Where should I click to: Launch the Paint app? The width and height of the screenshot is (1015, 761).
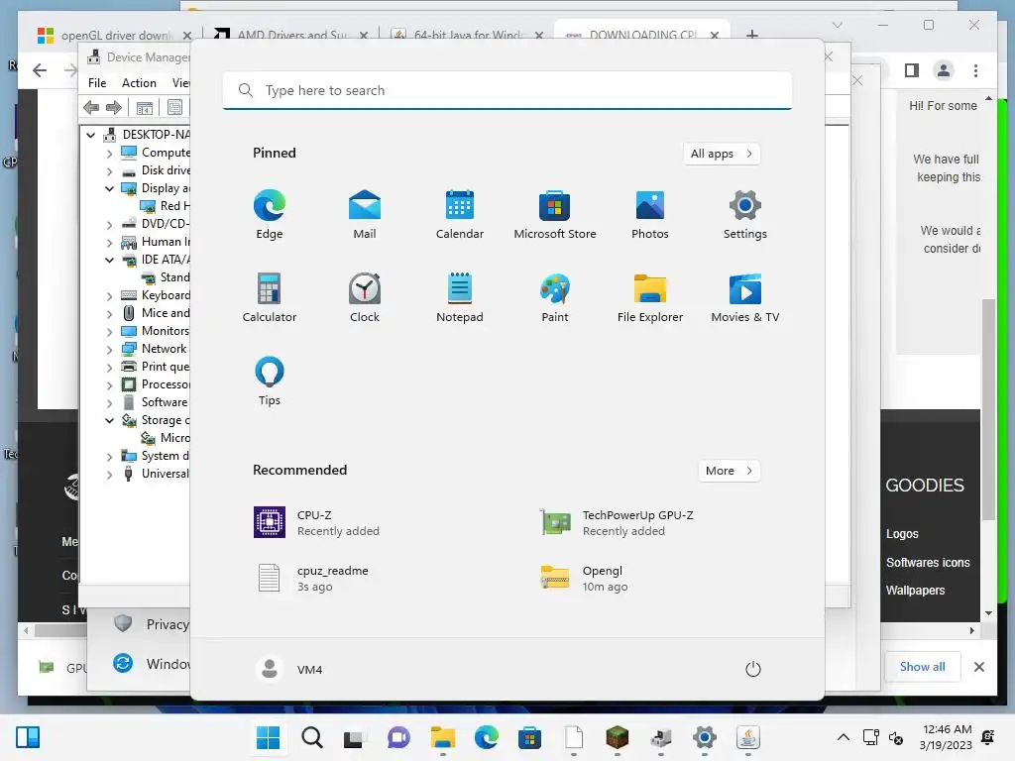click(x=555, y=297)
